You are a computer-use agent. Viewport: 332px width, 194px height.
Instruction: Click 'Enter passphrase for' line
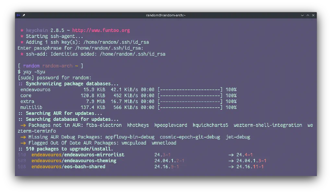80,48
